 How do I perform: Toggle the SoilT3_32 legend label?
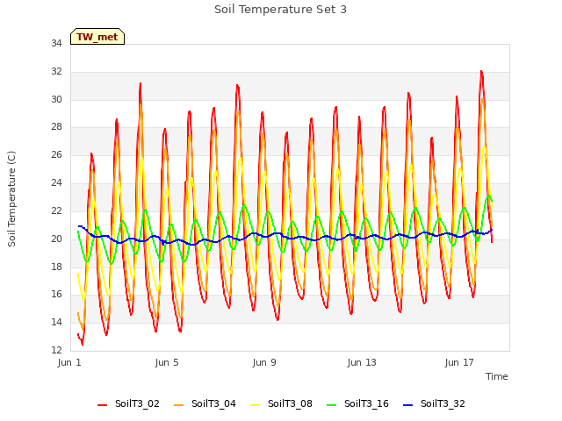click(443, 403)
